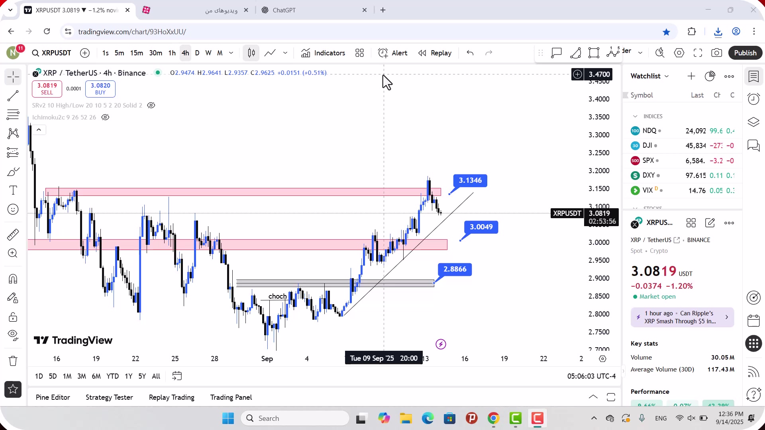Click the 3.0049 price label swatch
Image resolution: width=765 pixels, height=430 pixels.
pos(481,227)
